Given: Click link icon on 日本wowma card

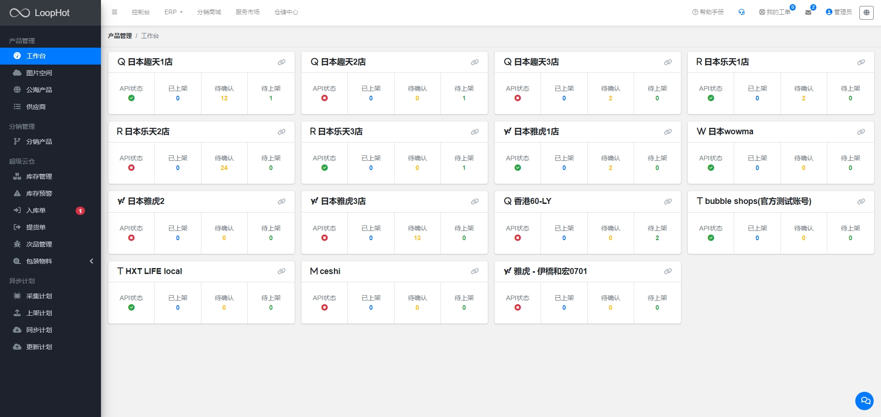Looking at the screenshot, I should pyautogui.click(x=861, y=132).
